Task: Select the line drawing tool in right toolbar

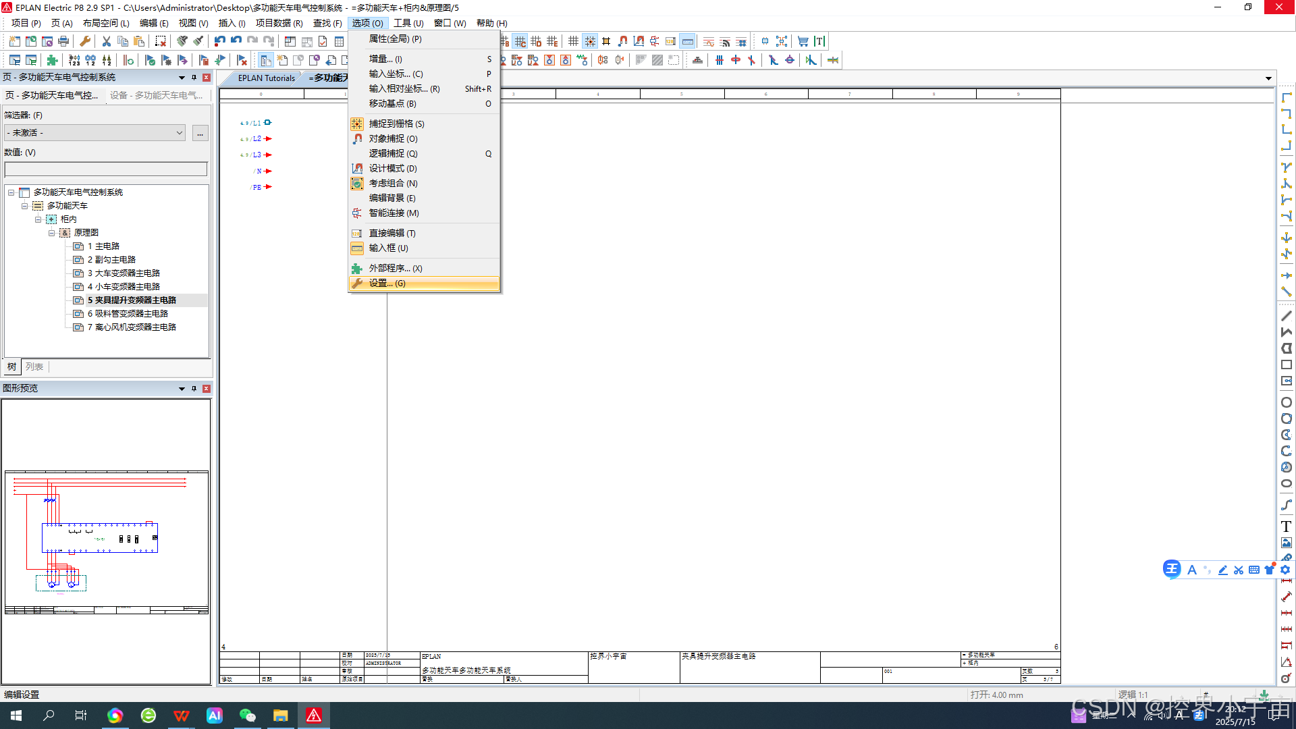Action: [1287, 316]
